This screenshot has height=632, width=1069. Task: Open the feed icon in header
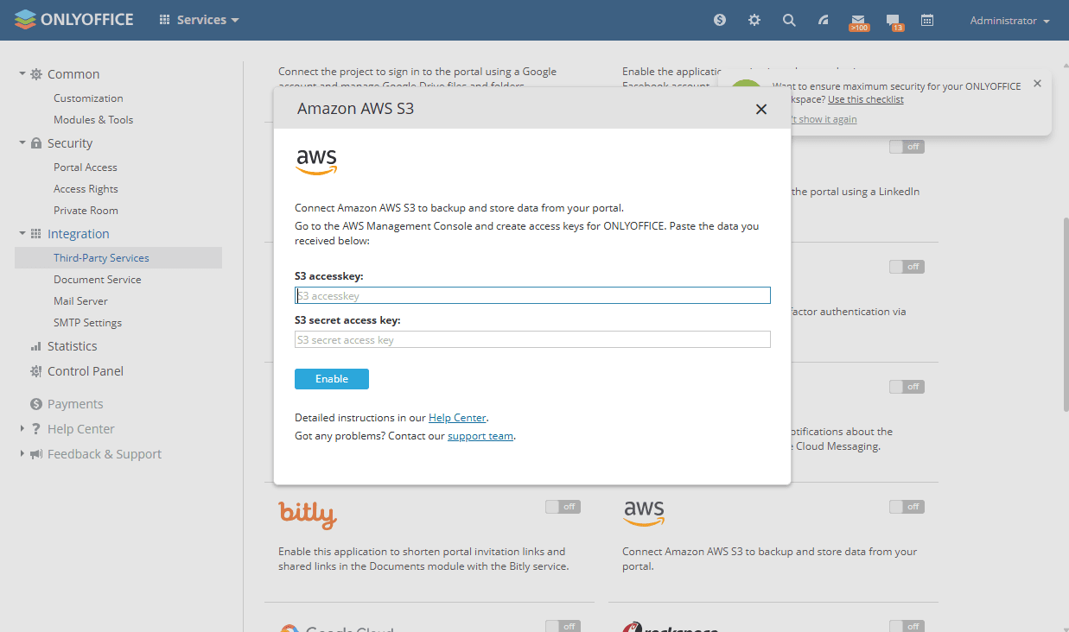point(824,20)
